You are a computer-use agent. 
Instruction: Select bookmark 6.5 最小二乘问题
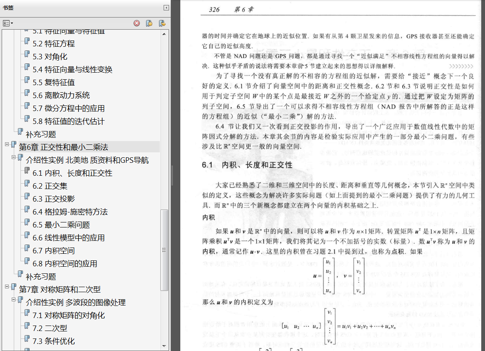[x=61, y=225]
